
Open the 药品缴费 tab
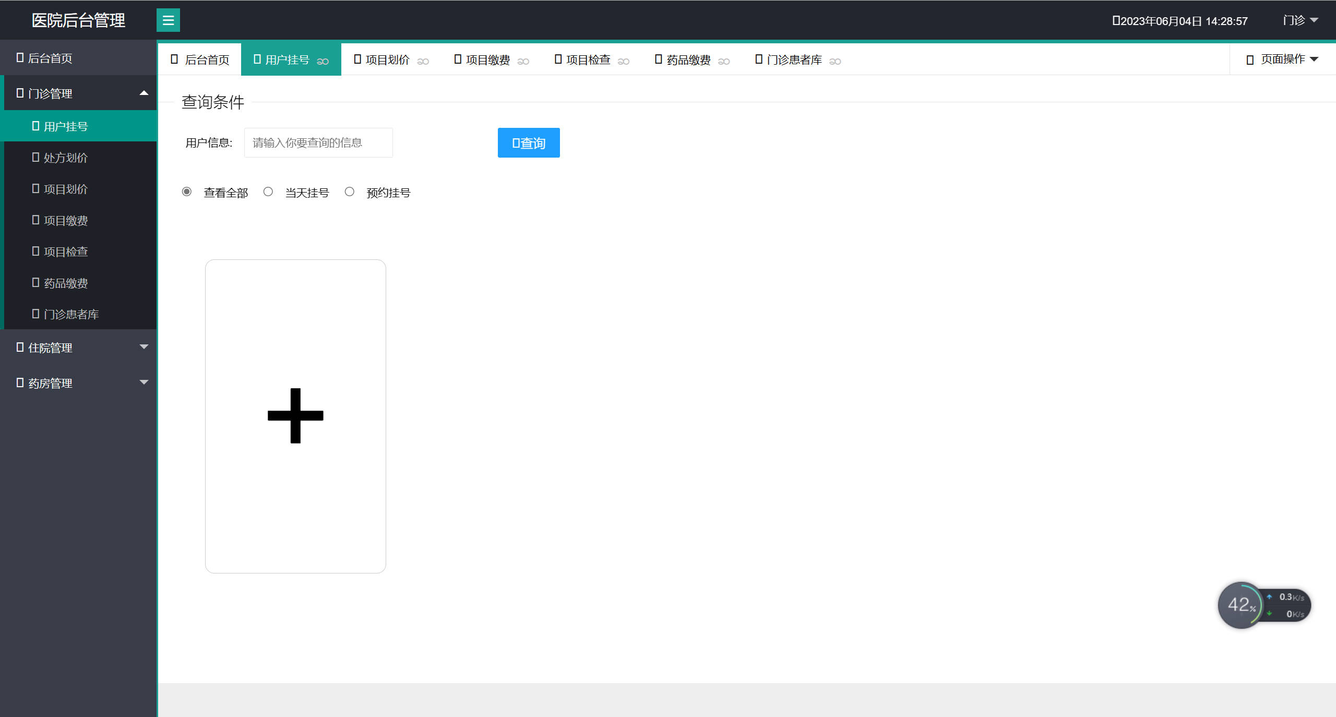point(687,59)
